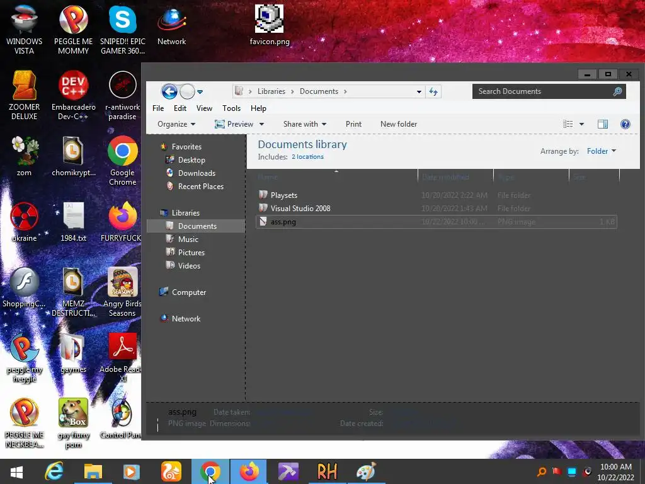This screenshot has height=484, width=645.
Task: Open the File menu
Action: (158, 108)
